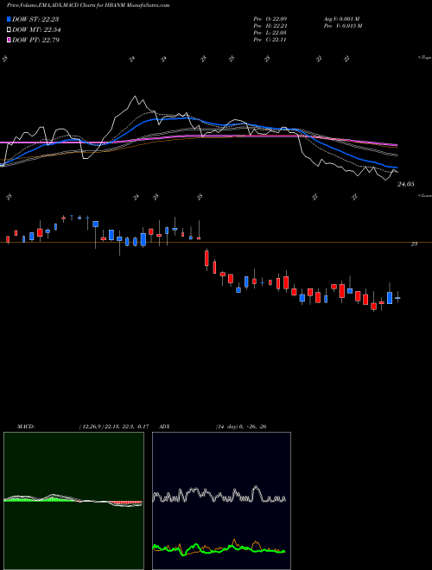Click the blue DOW ST legend swatch
This screenshot has height=570, width=432.
coord(9,19)
